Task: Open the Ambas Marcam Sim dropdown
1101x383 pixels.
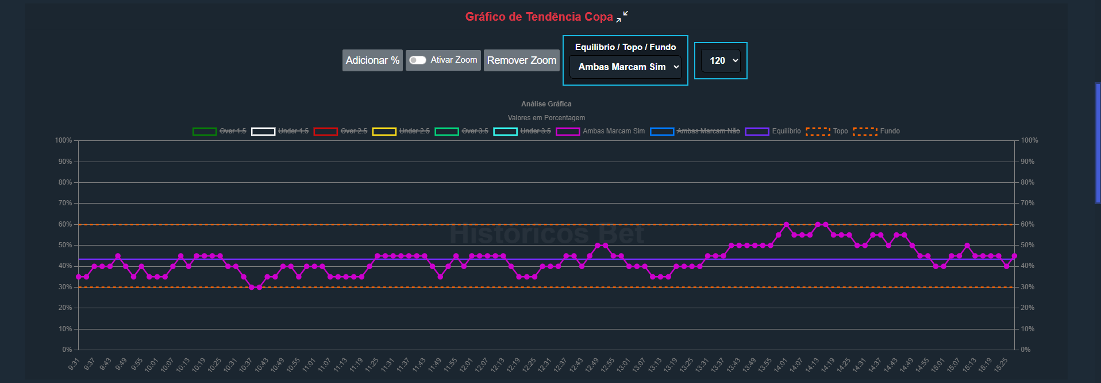Action: [625, 67]
